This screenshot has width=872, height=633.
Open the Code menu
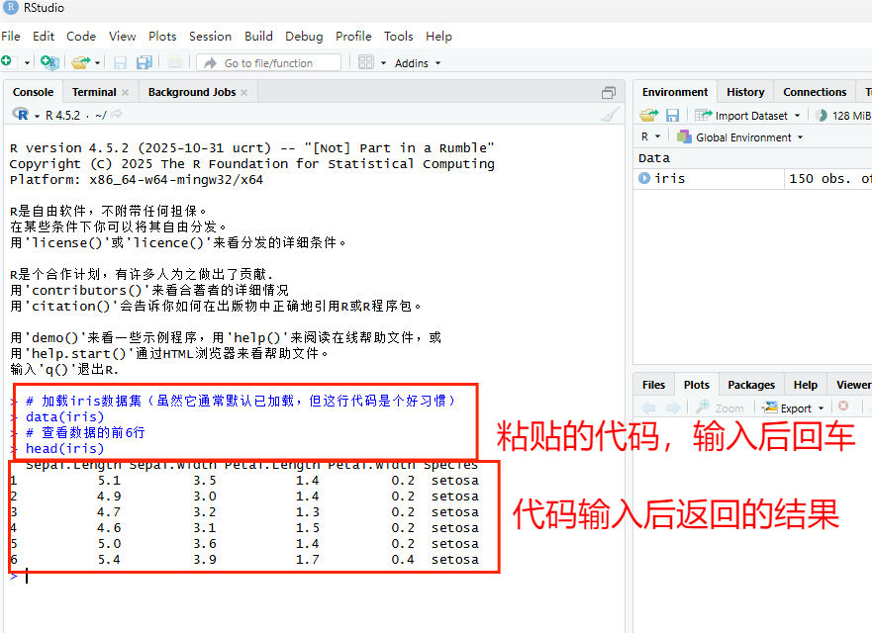click(81, 37)
